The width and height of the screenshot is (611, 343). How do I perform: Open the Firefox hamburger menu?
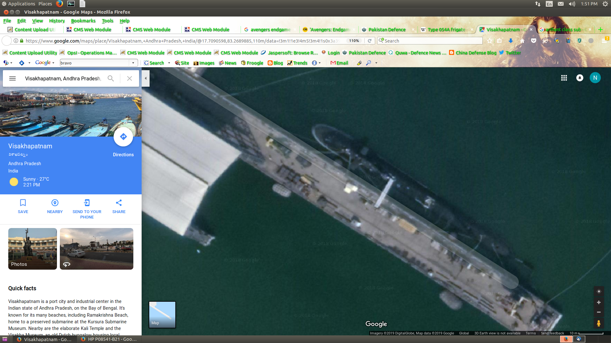click(604, 41)
